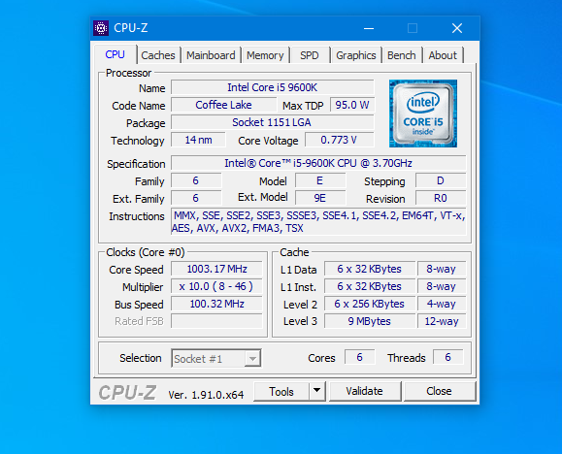Click the Bus Speed value 100.32 MHz

click(x=216, y=304)
